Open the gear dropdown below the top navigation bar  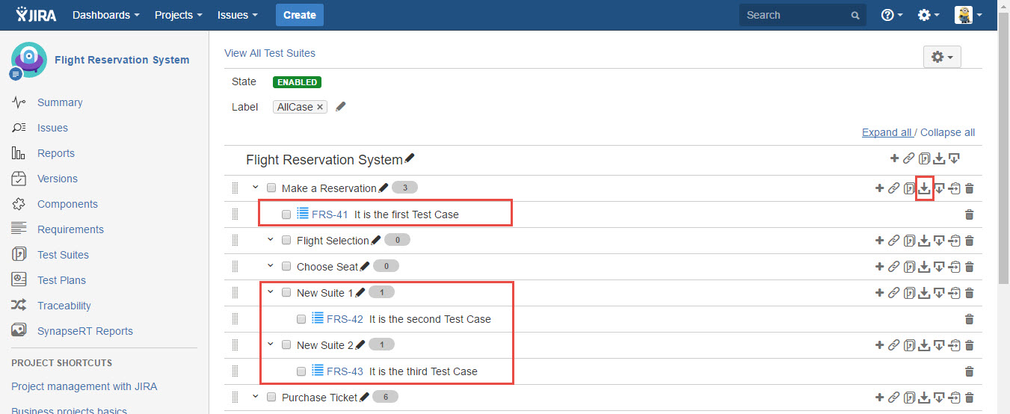pos(941,57)
